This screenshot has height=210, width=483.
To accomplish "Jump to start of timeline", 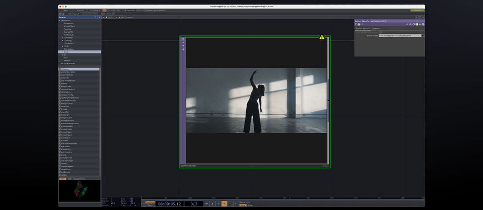I will pyautogui.click(x=207, y=204).
